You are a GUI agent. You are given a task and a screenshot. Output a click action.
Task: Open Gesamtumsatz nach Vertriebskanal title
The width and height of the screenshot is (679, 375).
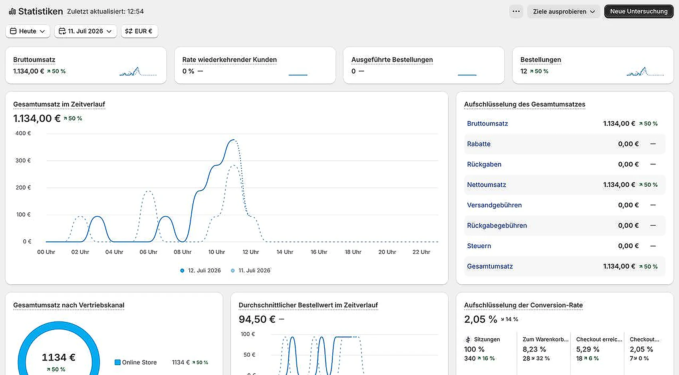click(x=69, y=305)
